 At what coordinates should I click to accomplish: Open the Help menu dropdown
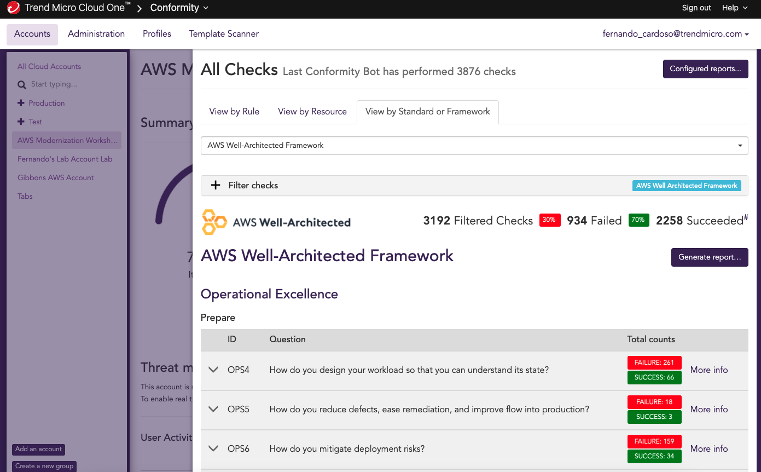[735, 8]
